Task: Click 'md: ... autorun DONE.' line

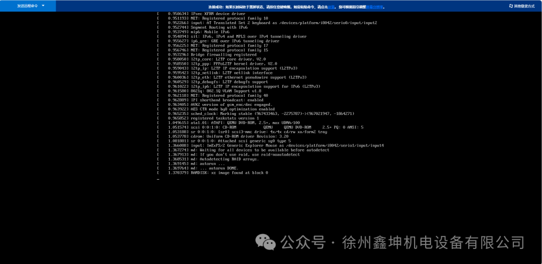Action: click(x=197, y=168)
